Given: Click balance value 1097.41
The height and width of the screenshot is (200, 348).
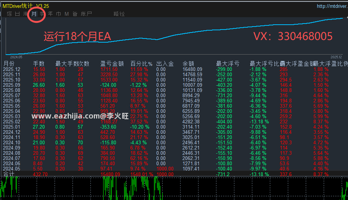Looking at the screenshot, I should (x=191, y=169).
